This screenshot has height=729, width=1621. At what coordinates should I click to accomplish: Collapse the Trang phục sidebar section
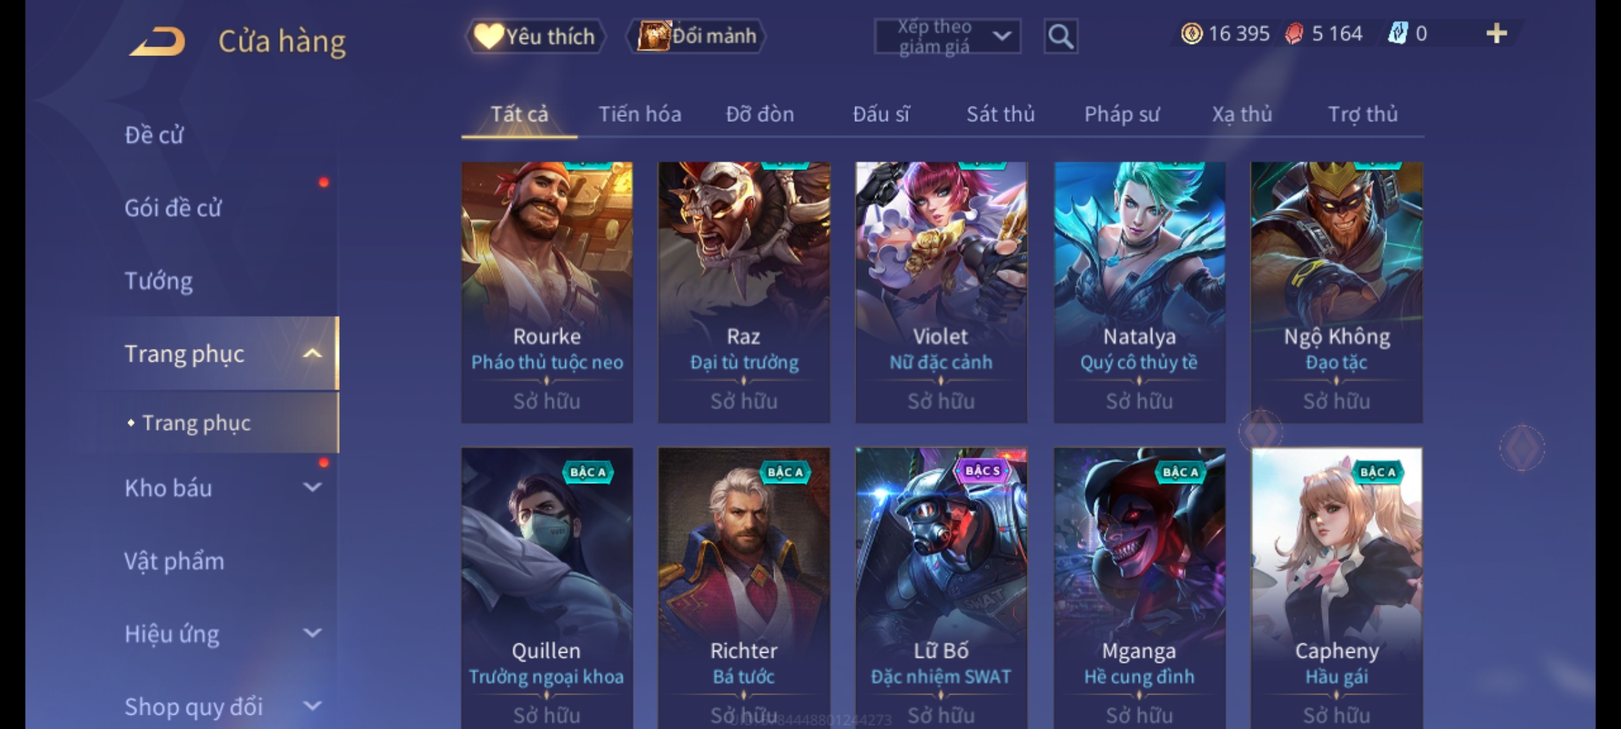pyautogui.click(x=312, y=354)
